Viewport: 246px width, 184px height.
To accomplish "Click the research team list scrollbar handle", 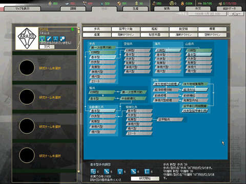I will 79,31.
